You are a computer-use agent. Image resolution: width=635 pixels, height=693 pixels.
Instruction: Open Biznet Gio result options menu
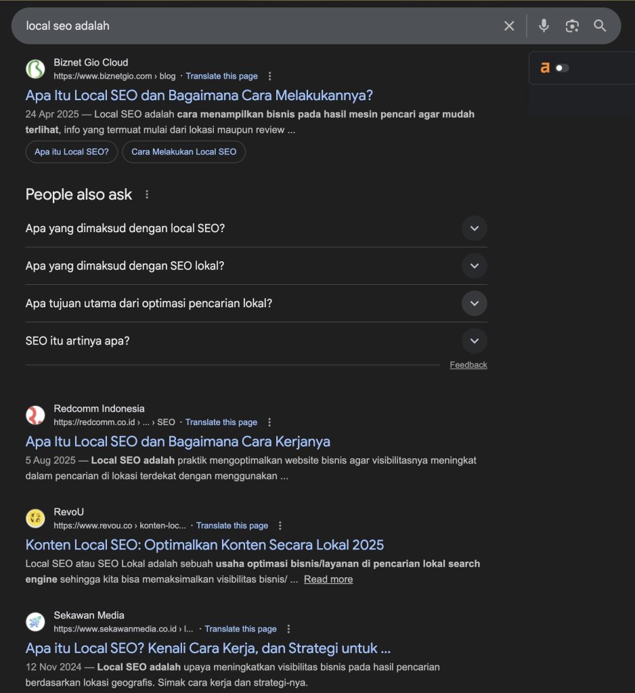[x=269, y=76]
